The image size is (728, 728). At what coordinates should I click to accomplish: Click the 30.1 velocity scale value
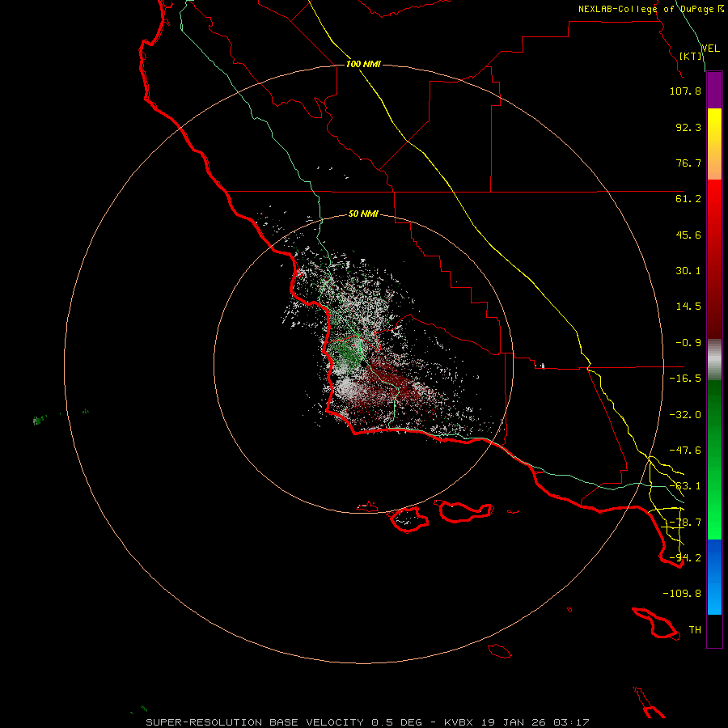click(x=688, y=271)
